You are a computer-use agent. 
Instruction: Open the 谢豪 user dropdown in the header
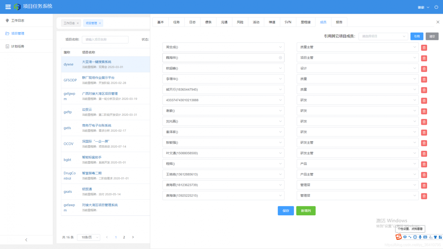tap(423, 7)
